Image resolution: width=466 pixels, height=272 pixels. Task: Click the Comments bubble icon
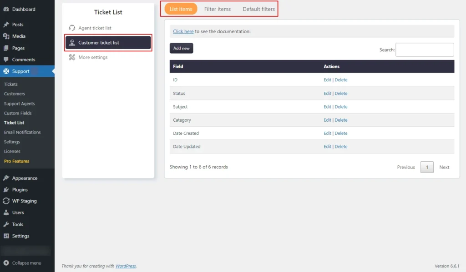6,59
